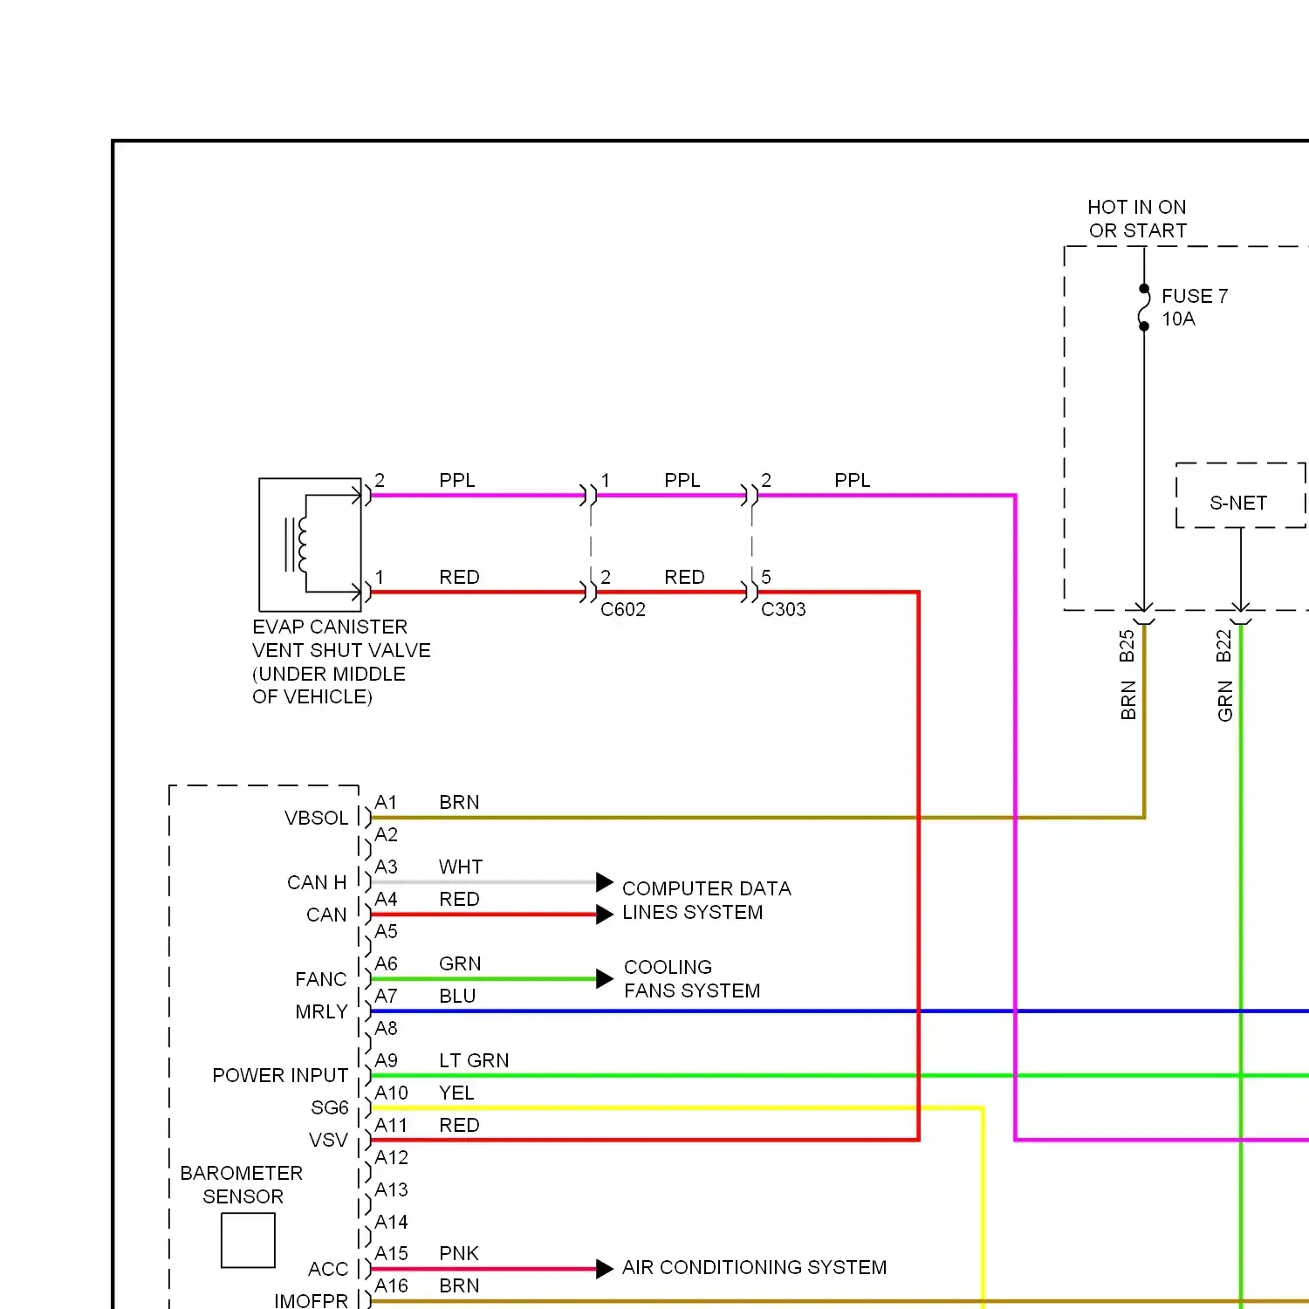This screenshot has width=1309, height=1309.
Task: Click the 'POWER INPUT' pin label
Action: (x=280, y=1076)
